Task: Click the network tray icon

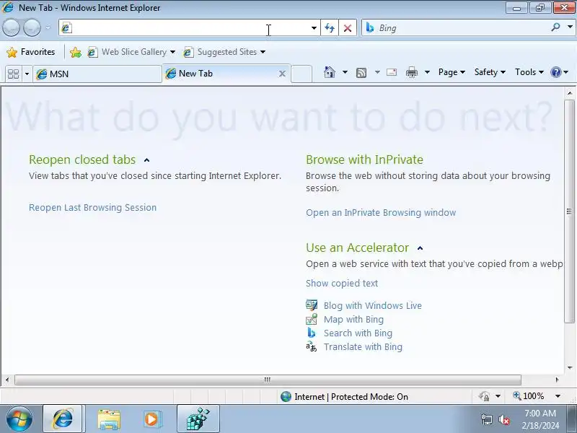Action: (486, 419)
